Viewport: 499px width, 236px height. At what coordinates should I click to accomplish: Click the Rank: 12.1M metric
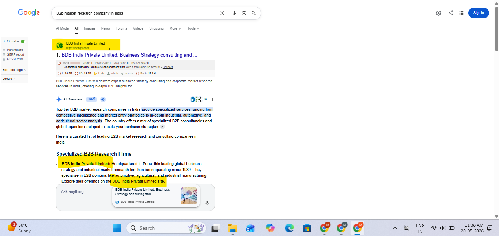point(145,73)
